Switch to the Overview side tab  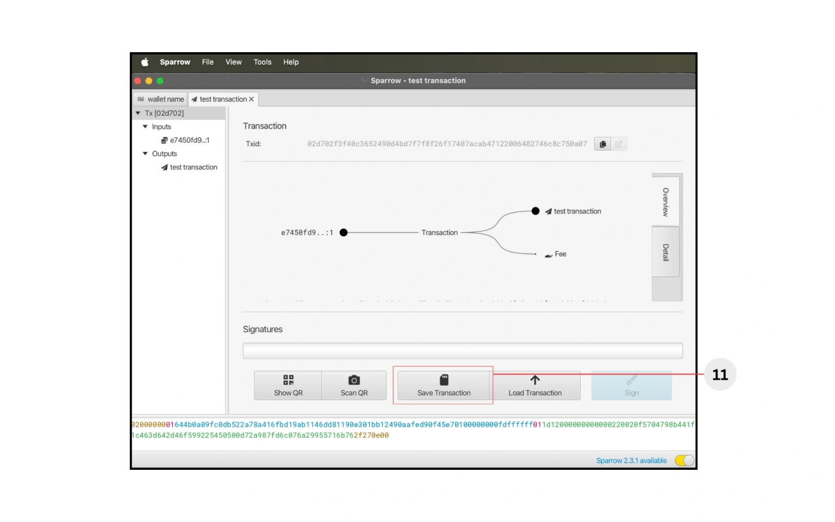point(665,201)
